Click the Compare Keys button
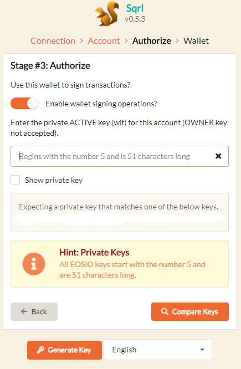The image size is (241, 369). 190,311
